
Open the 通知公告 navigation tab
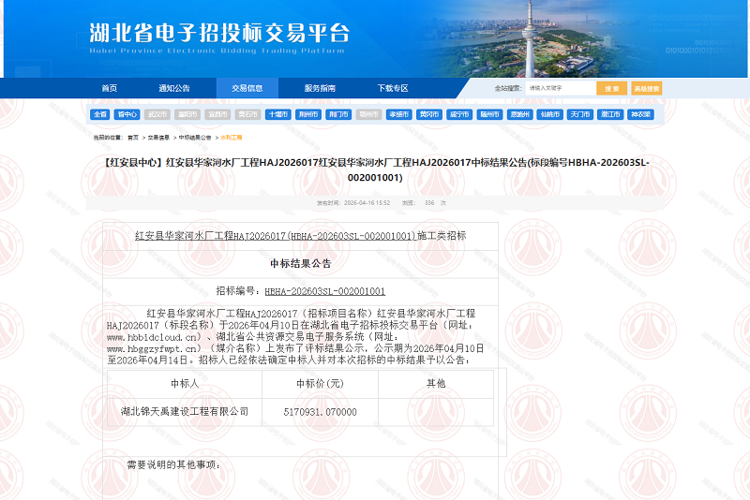pos(173,88)
